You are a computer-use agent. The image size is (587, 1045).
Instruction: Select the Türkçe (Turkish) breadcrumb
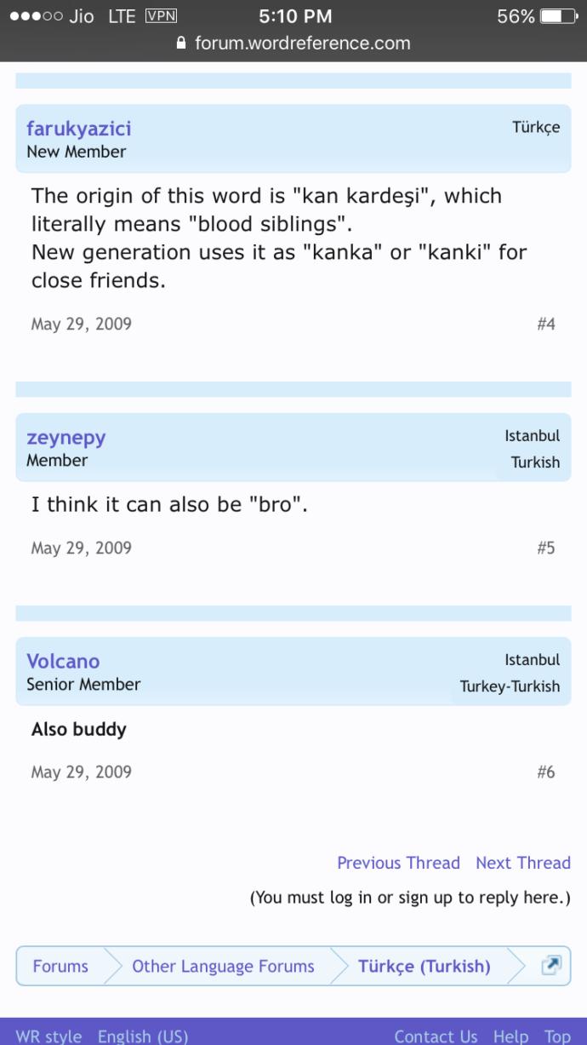[x=423, y=966]
